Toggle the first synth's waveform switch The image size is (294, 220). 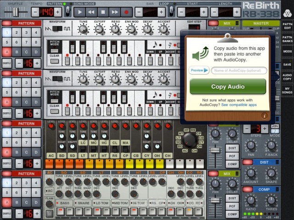(x=57, y=29)
